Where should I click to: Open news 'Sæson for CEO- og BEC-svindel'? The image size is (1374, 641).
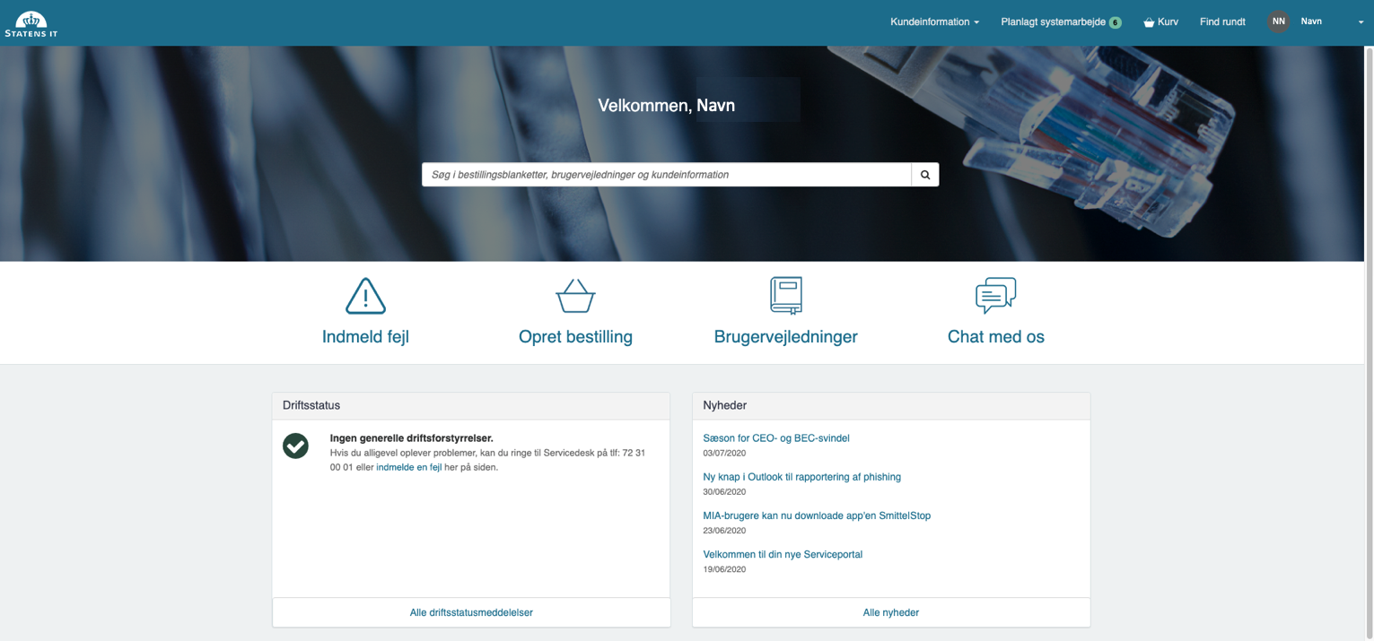(775, 438)
